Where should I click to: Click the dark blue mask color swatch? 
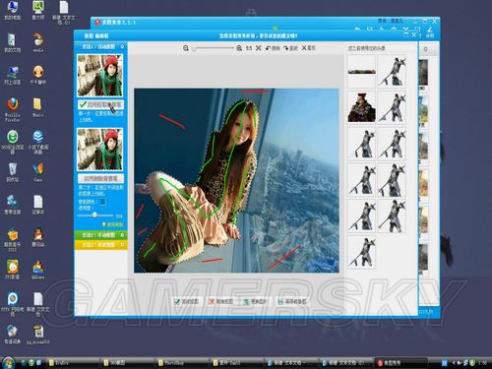click(x=102, y=202)
